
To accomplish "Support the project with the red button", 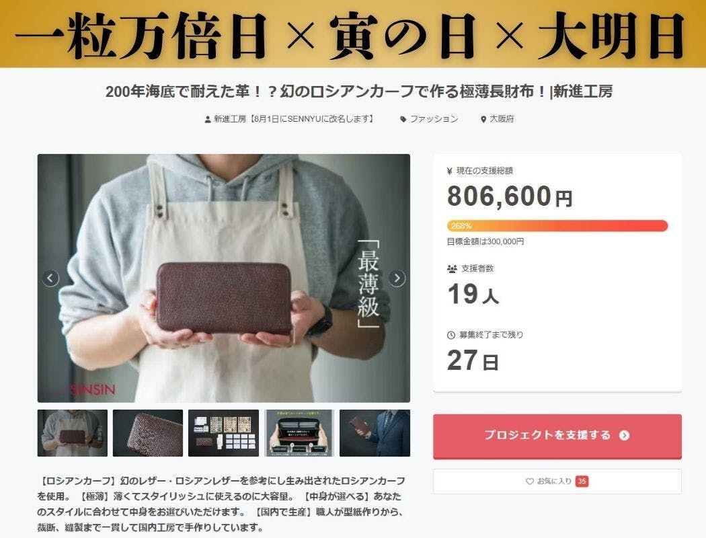I will tap(557, 436).
